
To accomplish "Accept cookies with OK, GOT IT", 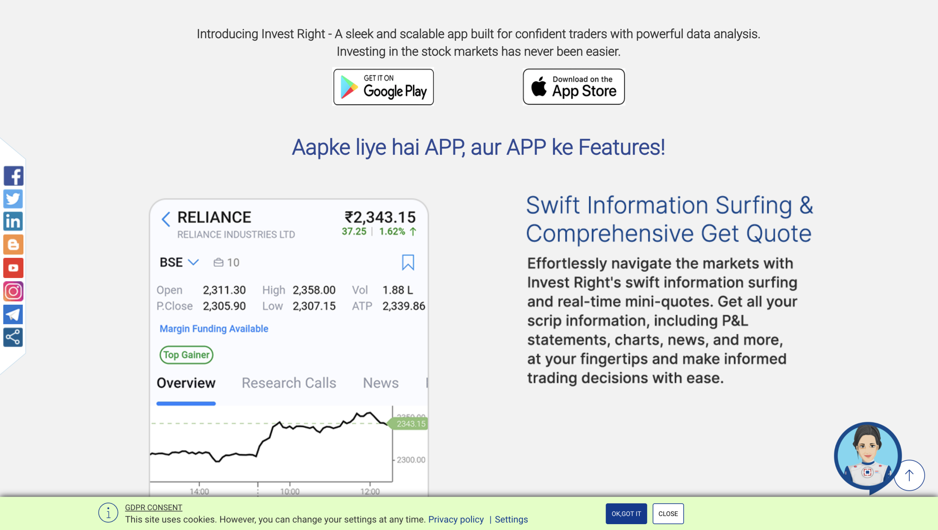I will [626, 514].
